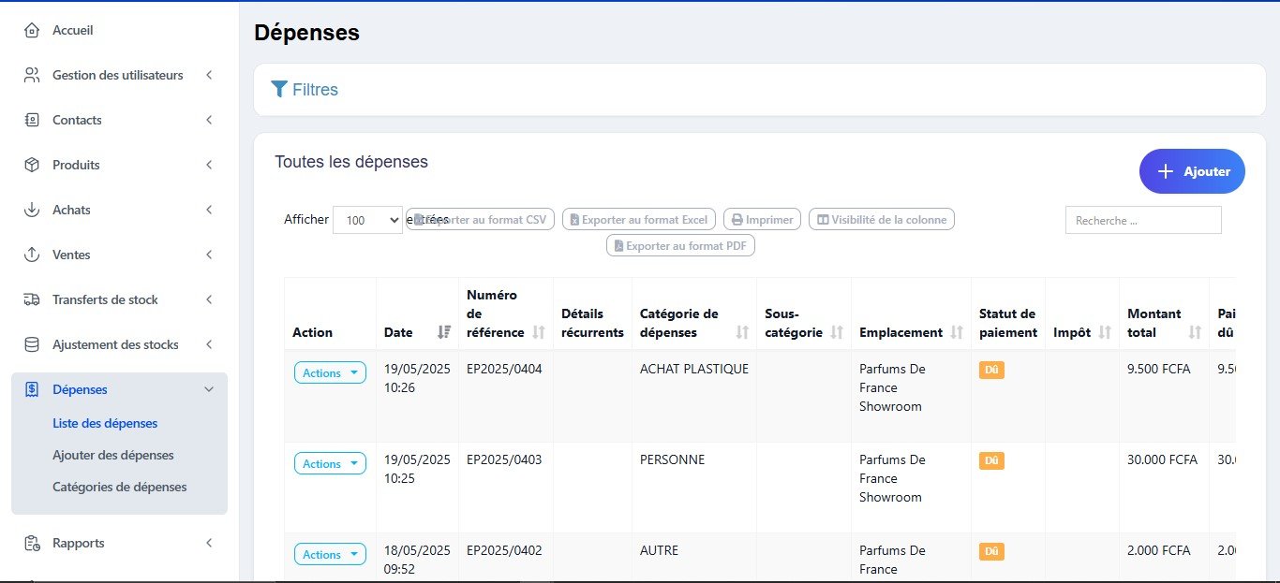Click the Transferts de stock truck icon

click(x=32, y=299)
